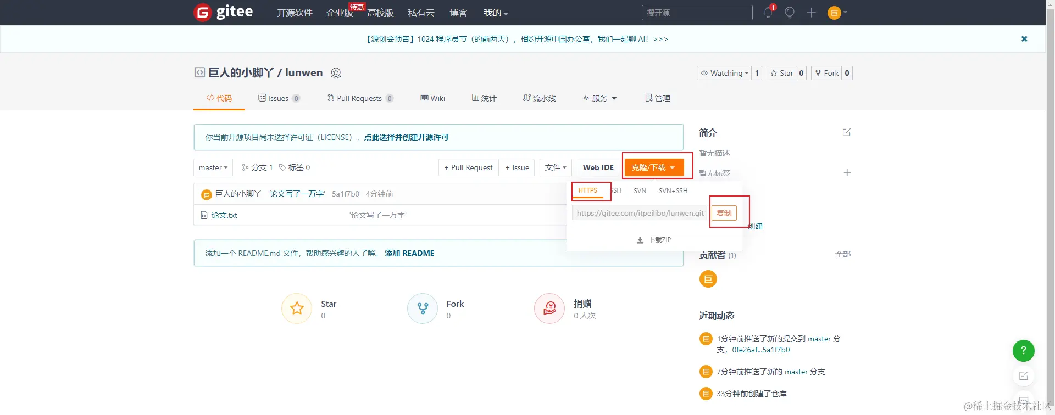Switch to the Issues tab
The image size is (1055, 415).
click(x=279, y=98)
